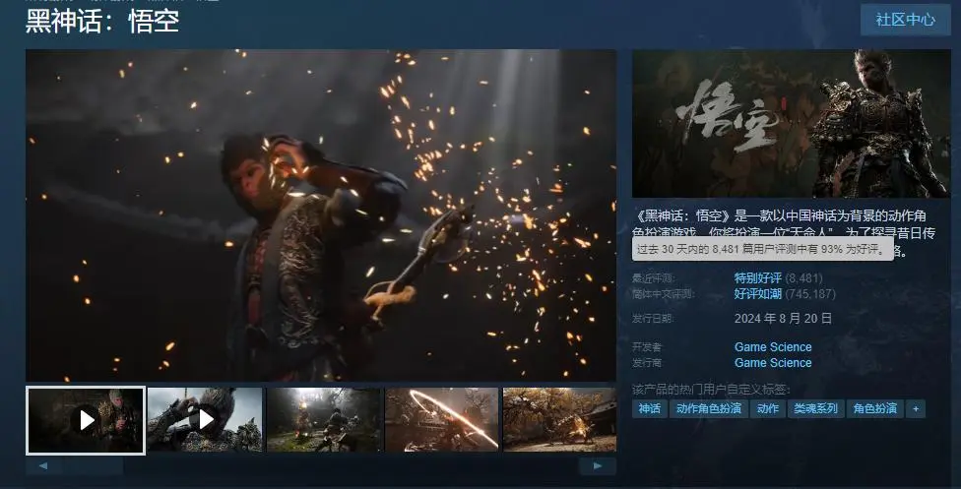The image size is (961, 489).
Task: Select the 动作角色扮演 tag
Action: coord(709,408)
